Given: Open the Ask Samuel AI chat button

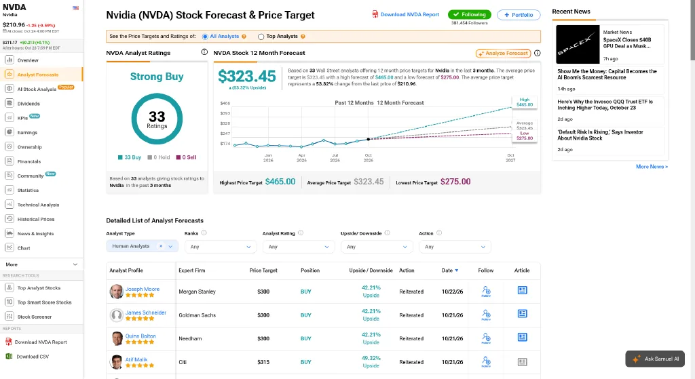Looking at the screenshot, I should click(655, 359).
